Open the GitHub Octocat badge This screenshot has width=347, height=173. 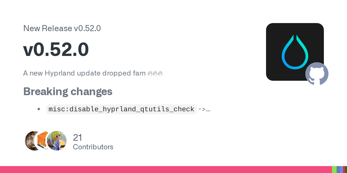click(x=317, y=74)
